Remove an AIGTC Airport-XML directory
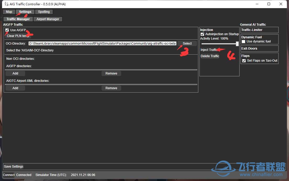 tap(111, 88)
